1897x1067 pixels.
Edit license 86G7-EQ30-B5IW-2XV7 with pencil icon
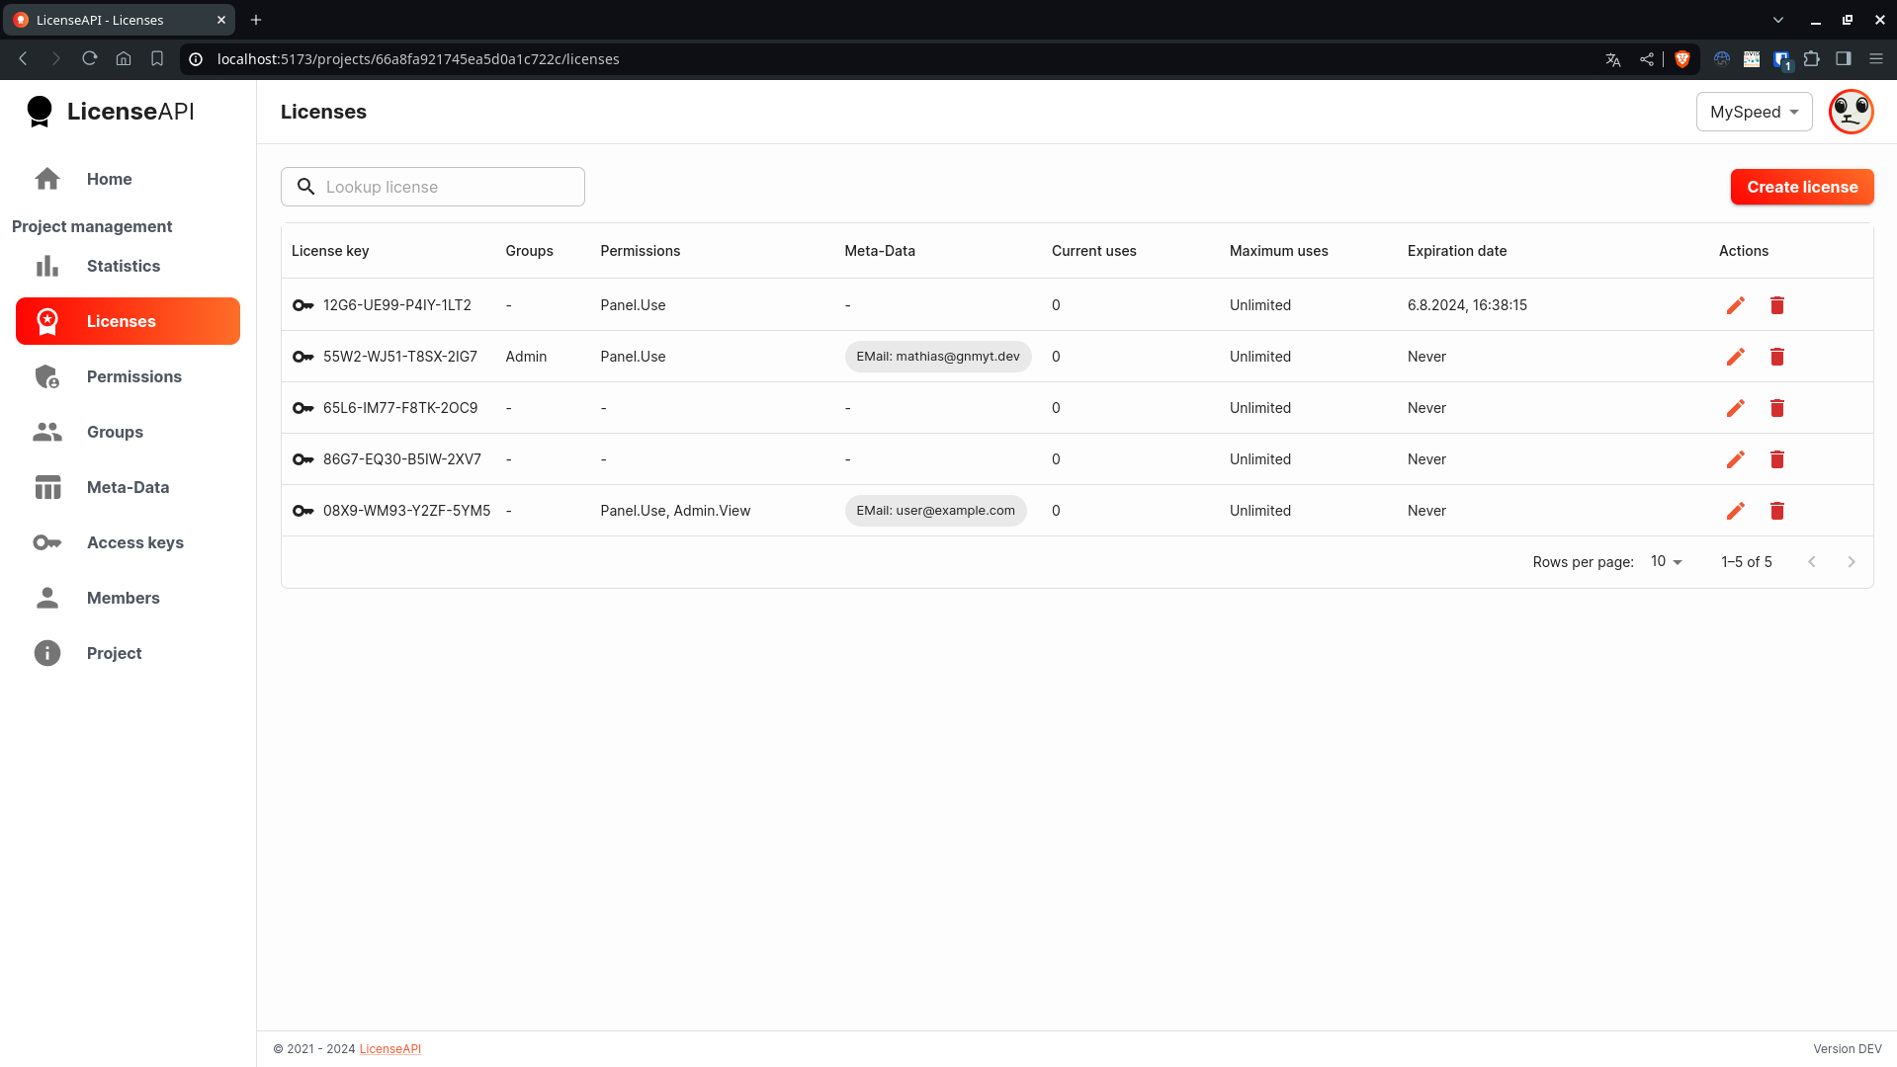(1735, 459)
